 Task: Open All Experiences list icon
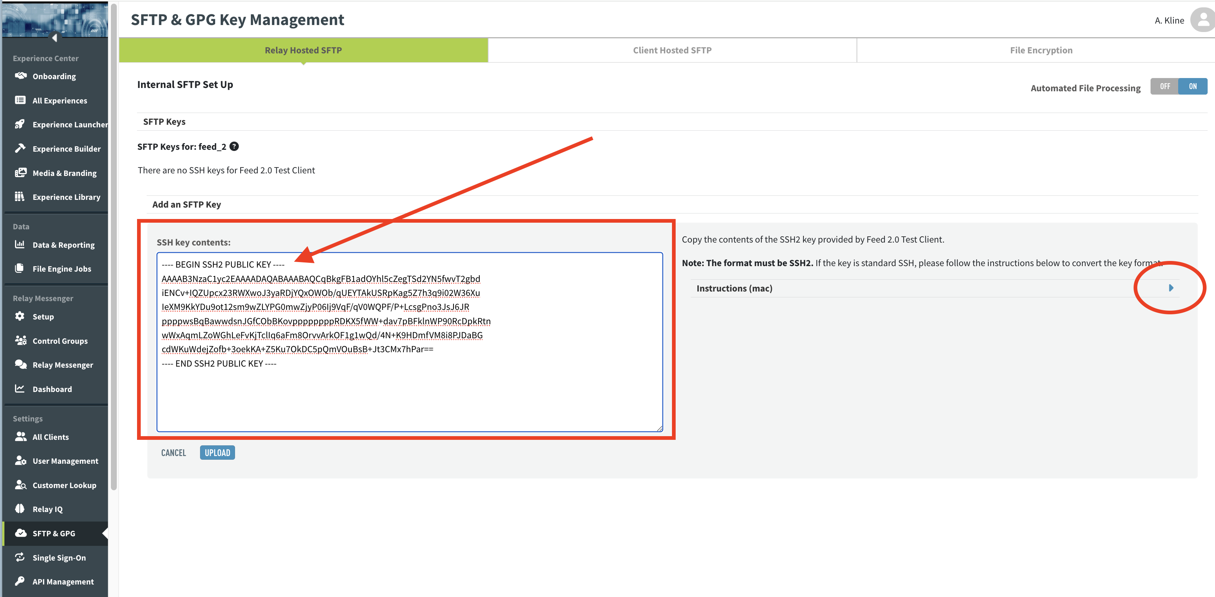[20, 100]
